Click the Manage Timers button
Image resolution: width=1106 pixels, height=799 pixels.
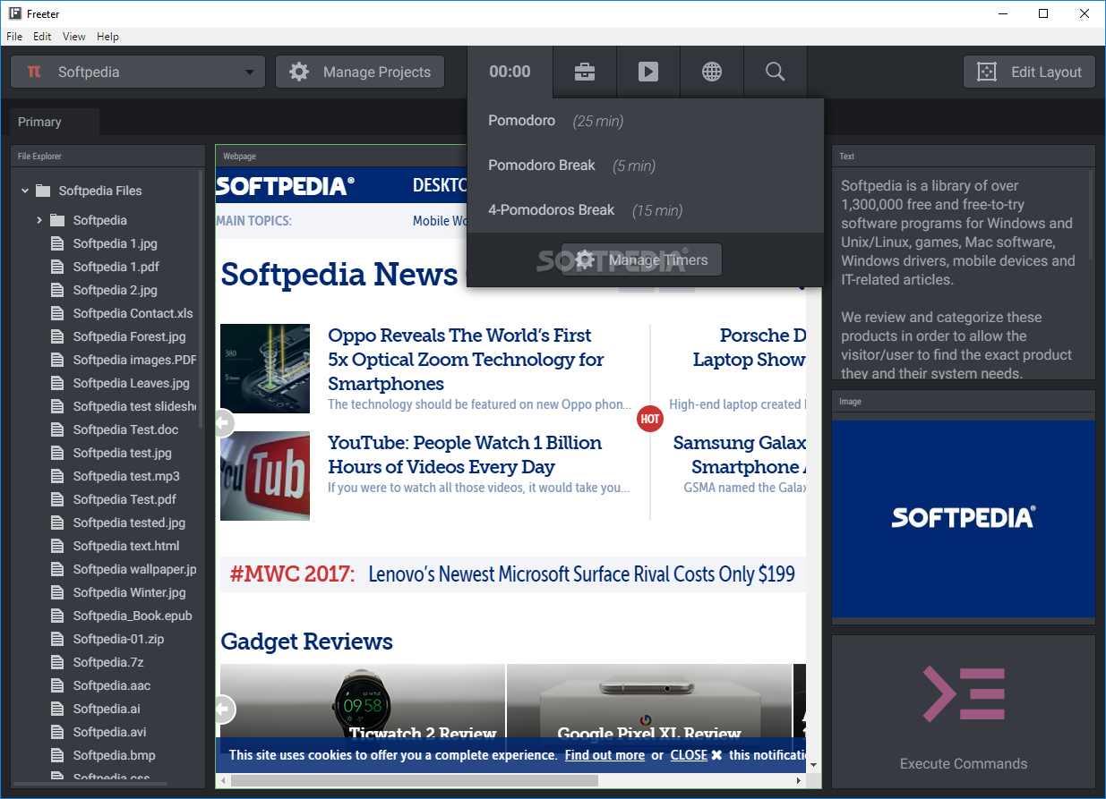pyautogui.click(x=641, y=260)
